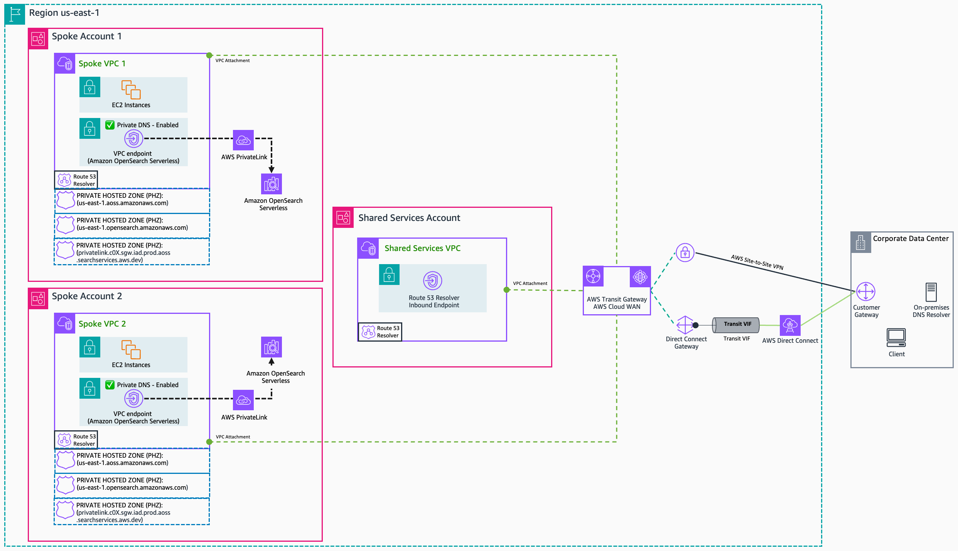Select the Transit VIF cylinder shape
Screen dimensions: 958x551
736,325
